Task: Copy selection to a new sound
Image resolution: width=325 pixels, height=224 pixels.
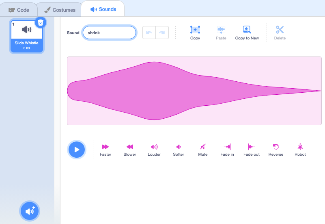Action: tap(247, 33)
